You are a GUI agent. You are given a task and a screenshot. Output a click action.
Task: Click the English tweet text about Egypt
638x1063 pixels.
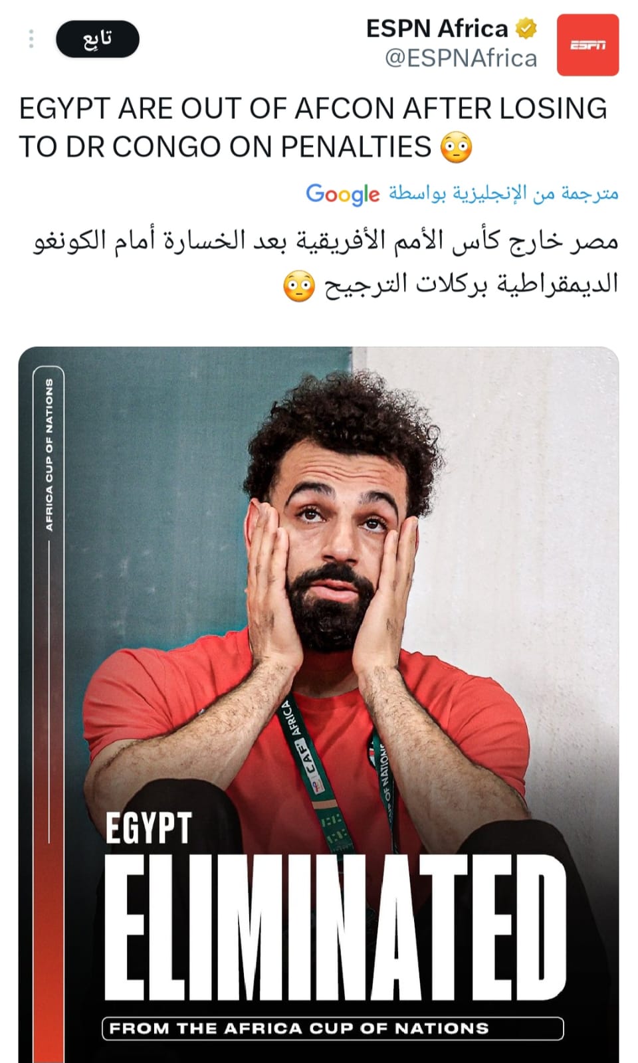coord(313,127)
